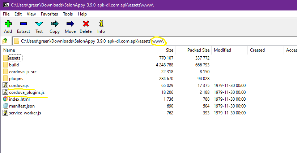Viewport: 297px width, 153px height.
Task: Click the folder icon in address bar
Action: click(x=17, y=41)
